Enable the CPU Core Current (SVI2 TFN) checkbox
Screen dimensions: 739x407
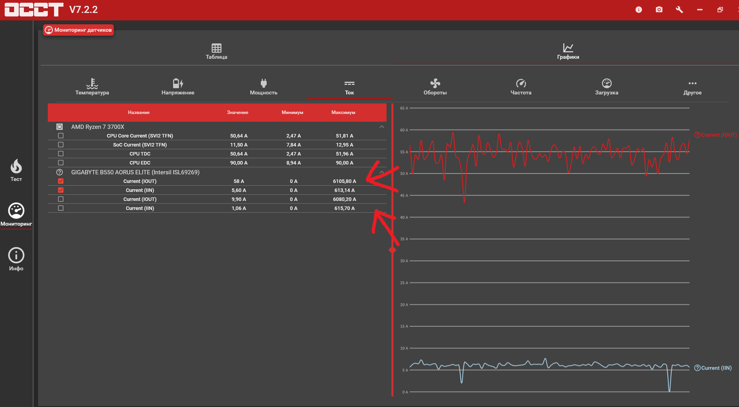[x=61, y=136]
